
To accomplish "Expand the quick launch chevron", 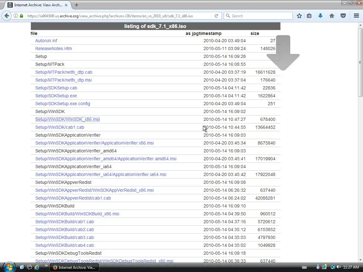I will pos(46,266).
